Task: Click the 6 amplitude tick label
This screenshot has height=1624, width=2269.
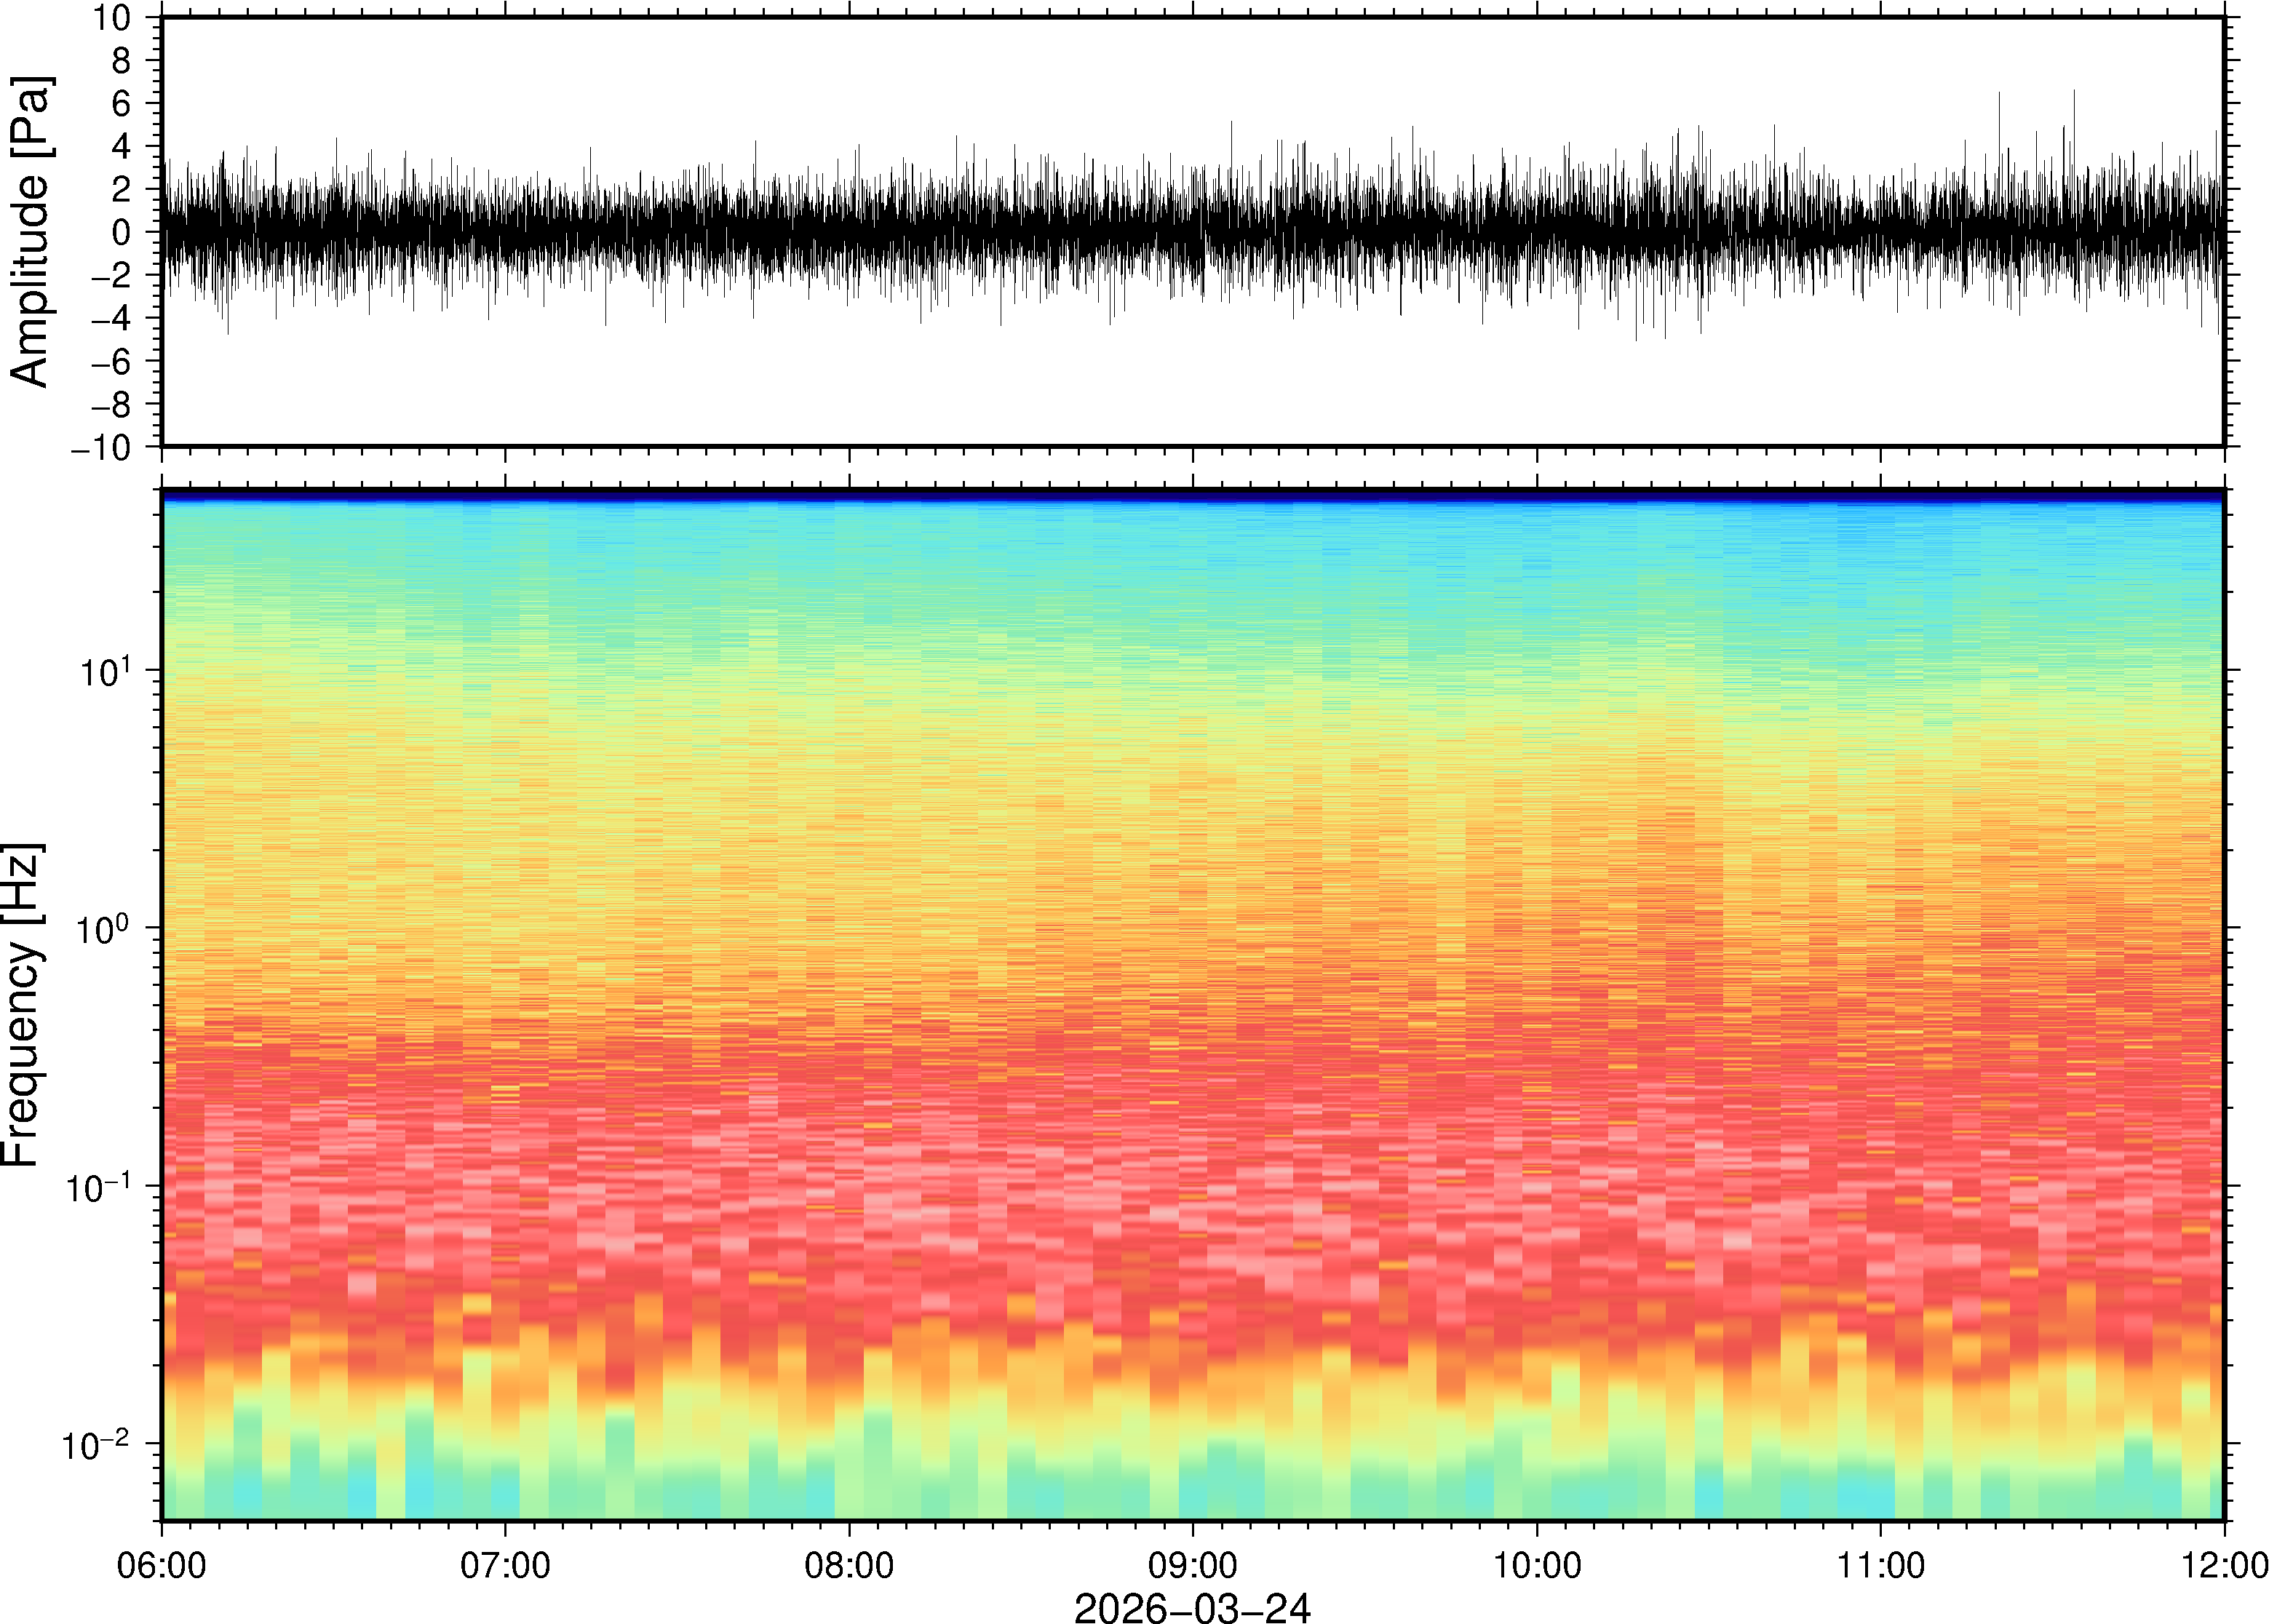Action: (122, 104)
